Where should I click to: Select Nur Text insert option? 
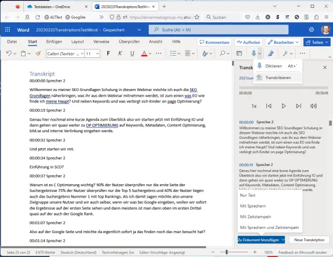click(x=248, y=195)
